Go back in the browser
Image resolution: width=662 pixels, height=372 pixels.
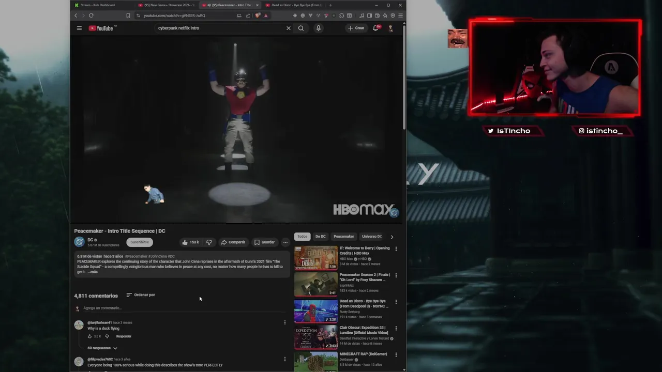click(x=76, y=16)
